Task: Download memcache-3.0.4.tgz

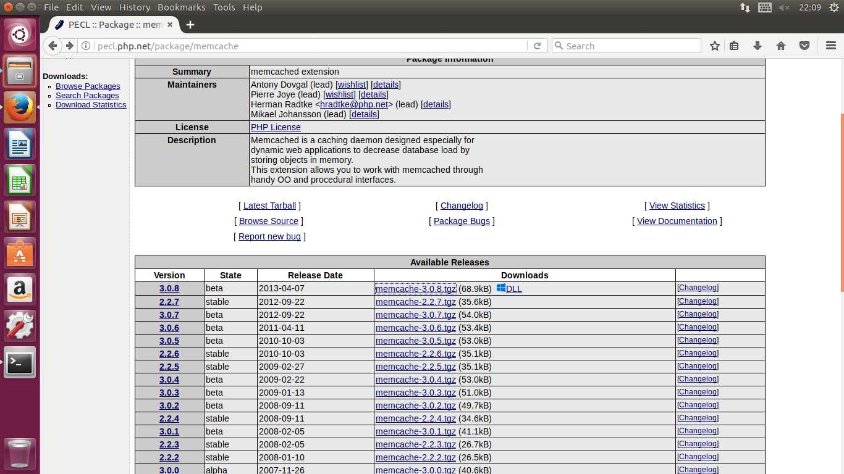Action: [x=416, y=380]
